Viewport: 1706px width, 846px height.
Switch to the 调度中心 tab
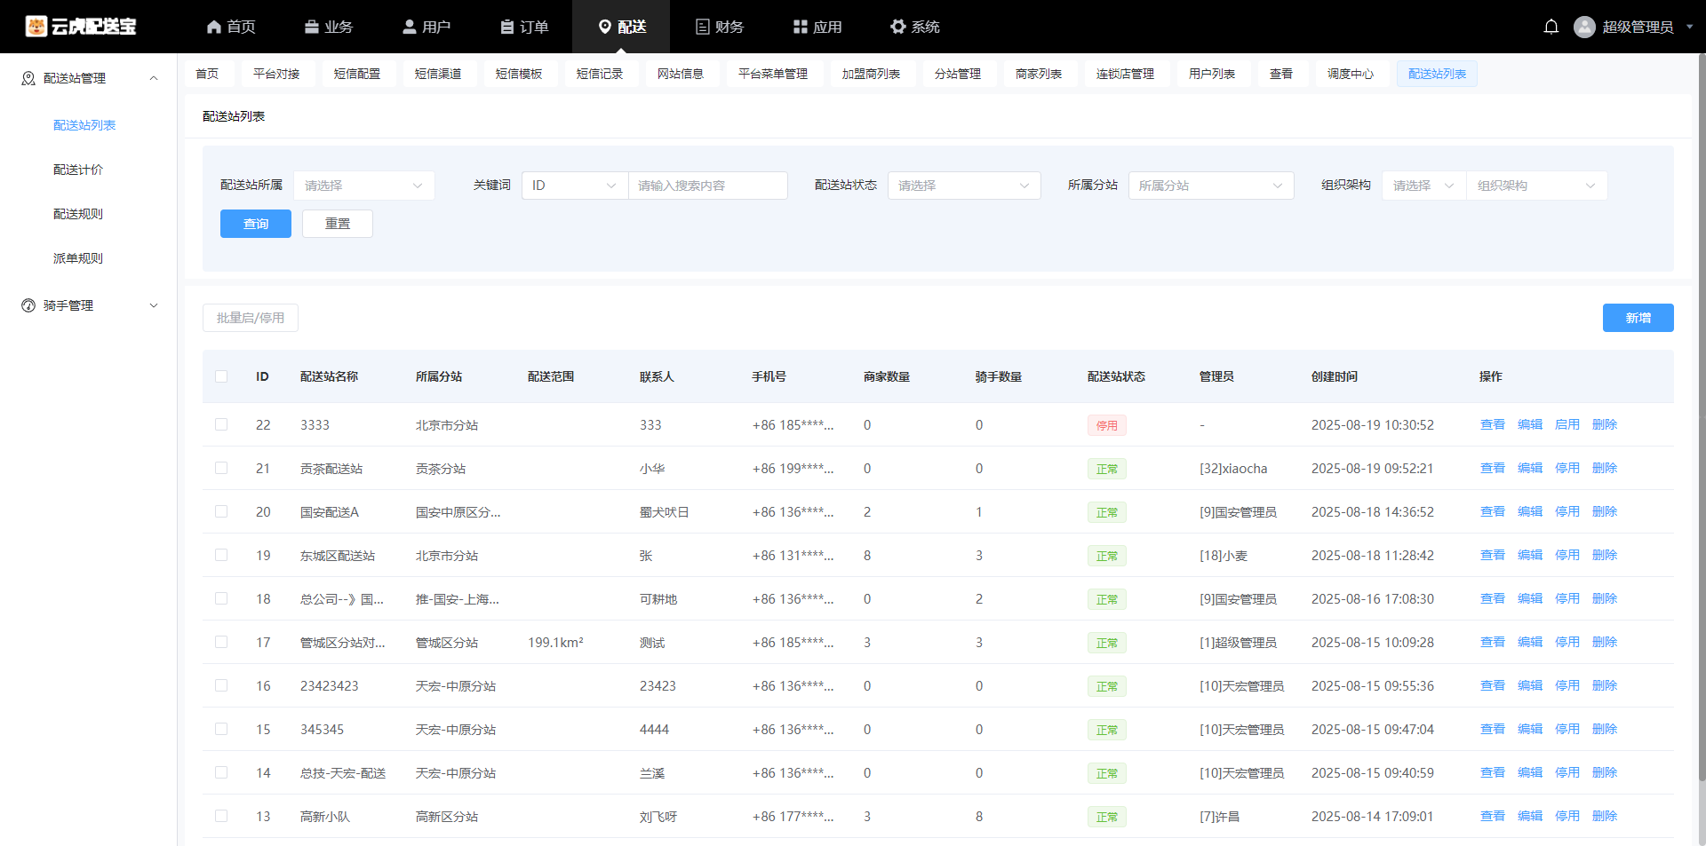(1350, 74)
